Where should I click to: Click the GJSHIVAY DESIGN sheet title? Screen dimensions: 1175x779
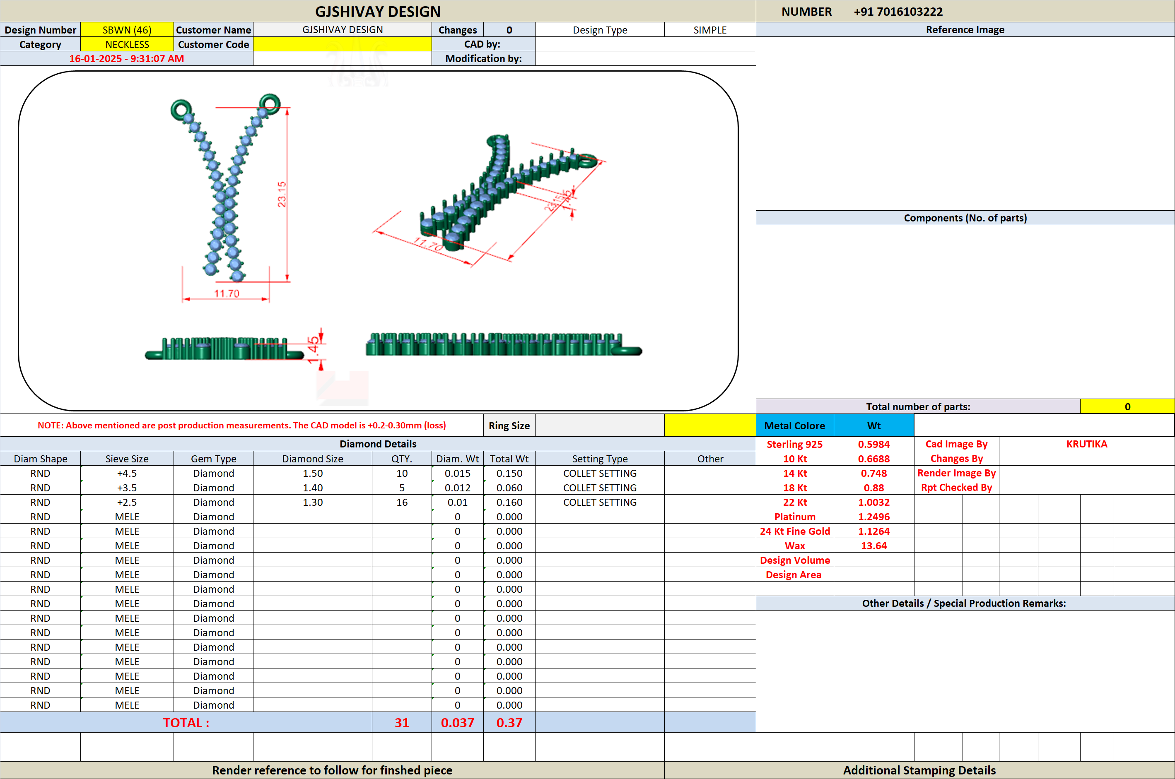pyautogui.click(x=378, y=12)
